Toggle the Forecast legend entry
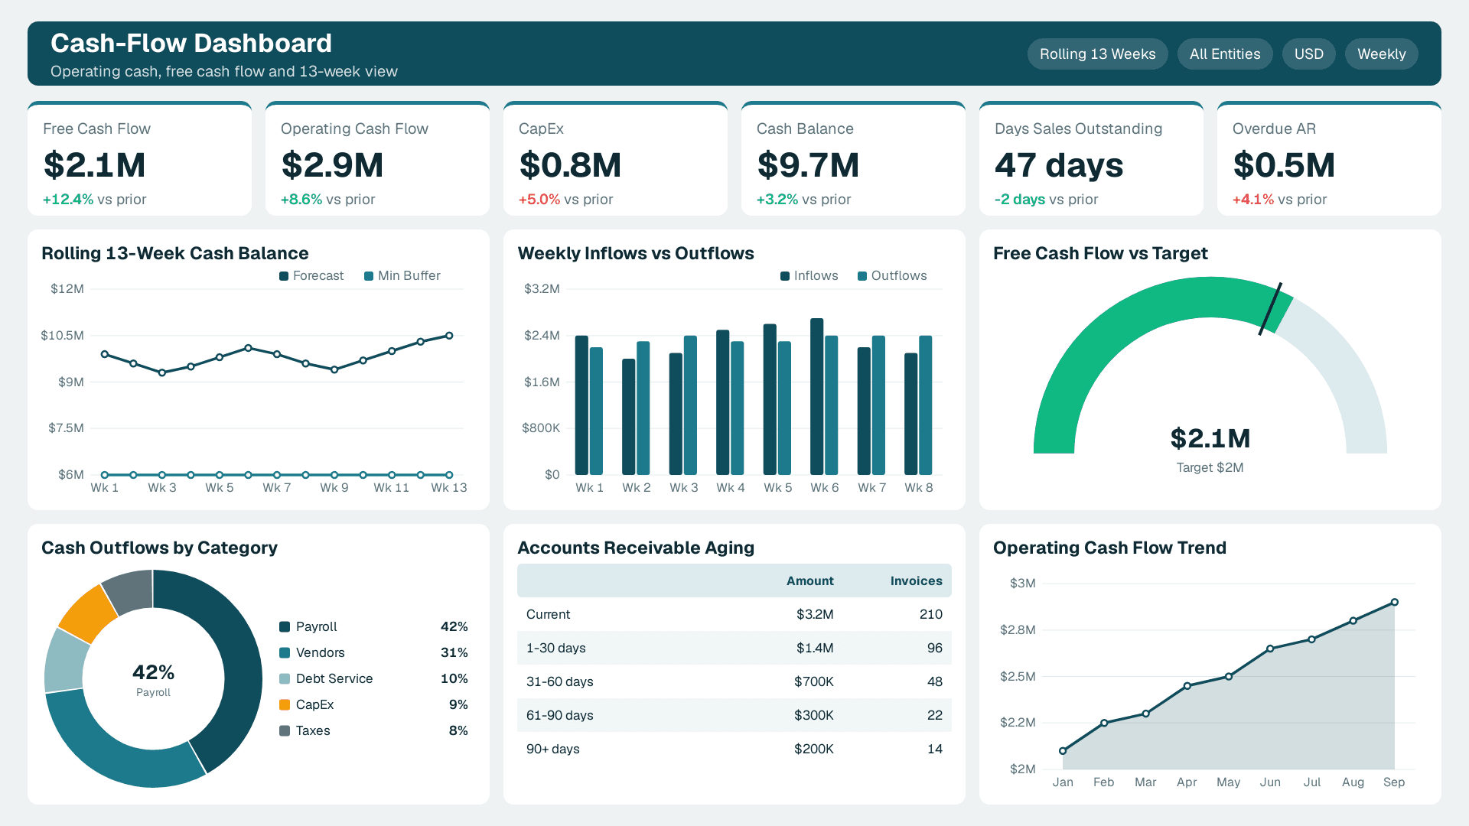Screen dimensions: 1469x826 [x=311, y=276]
